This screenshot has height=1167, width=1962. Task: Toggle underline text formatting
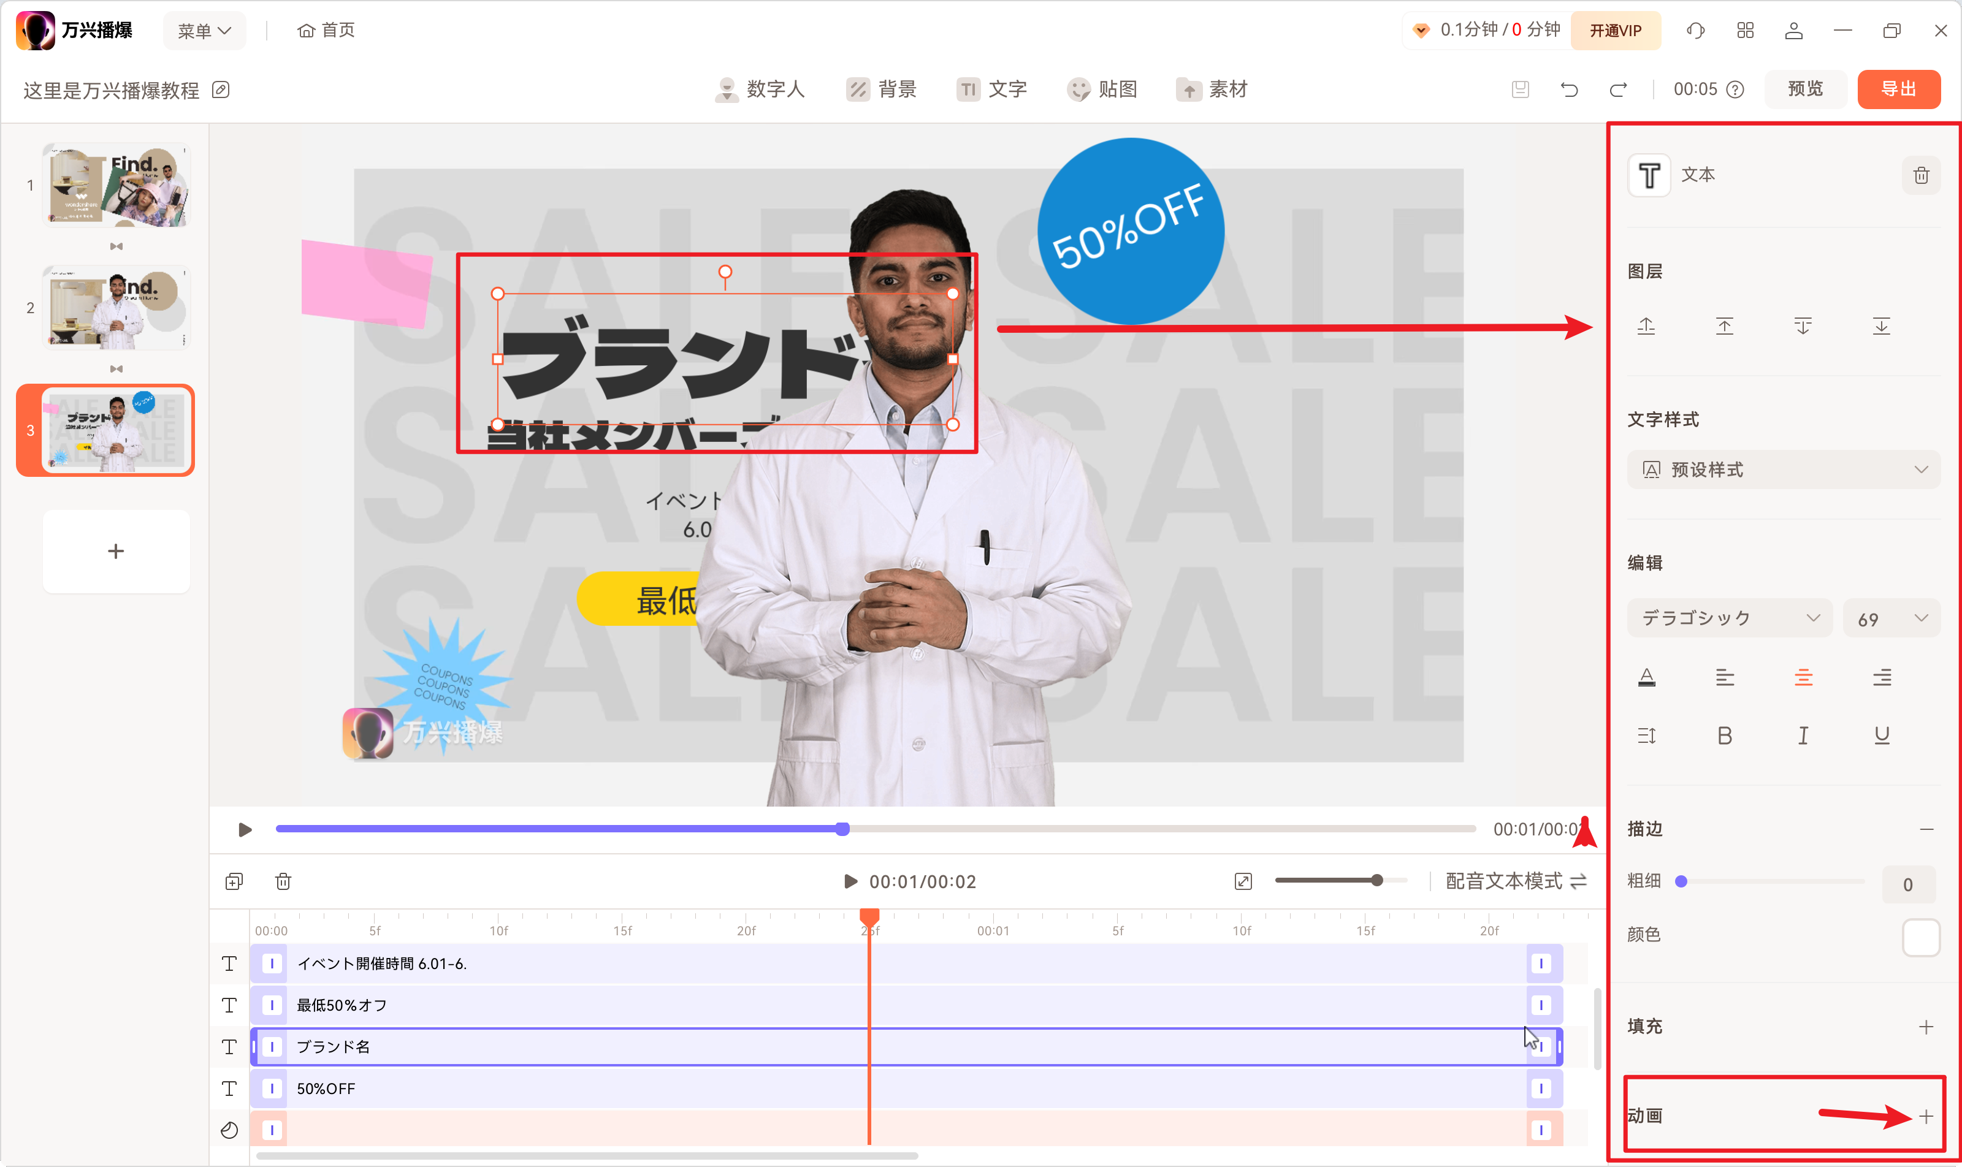(x=1881, y=736)
